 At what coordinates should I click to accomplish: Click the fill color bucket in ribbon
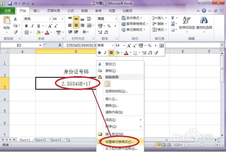pos(38,32)
